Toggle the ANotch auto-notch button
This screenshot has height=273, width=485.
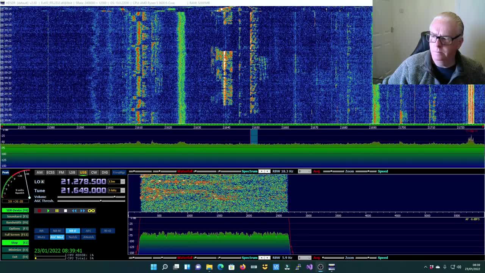click(x=88, y=237)
